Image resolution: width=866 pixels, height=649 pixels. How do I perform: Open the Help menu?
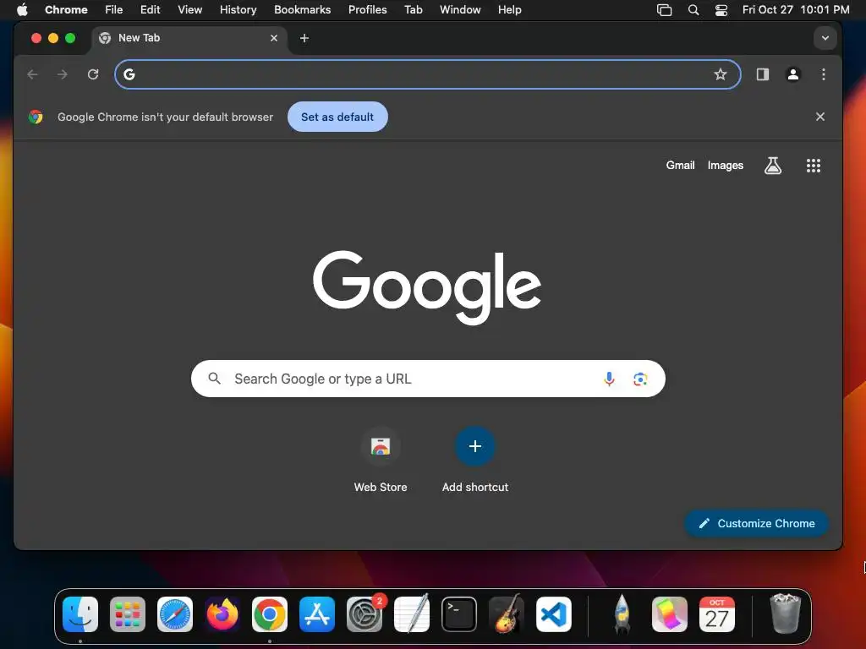click(x=509, y=9)
